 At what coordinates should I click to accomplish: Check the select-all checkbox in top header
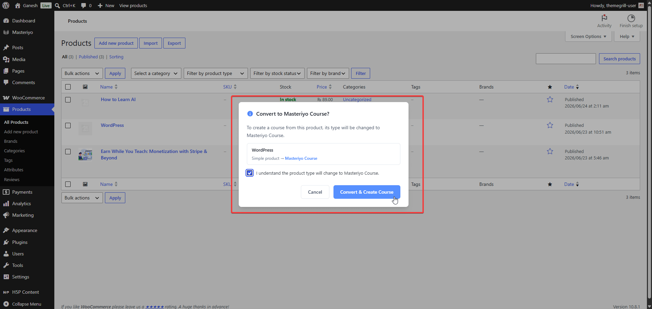(68, 87)
